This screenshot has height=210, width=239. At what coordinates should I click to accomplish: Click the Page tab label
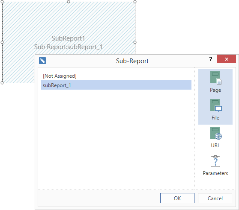coord(215,90)
